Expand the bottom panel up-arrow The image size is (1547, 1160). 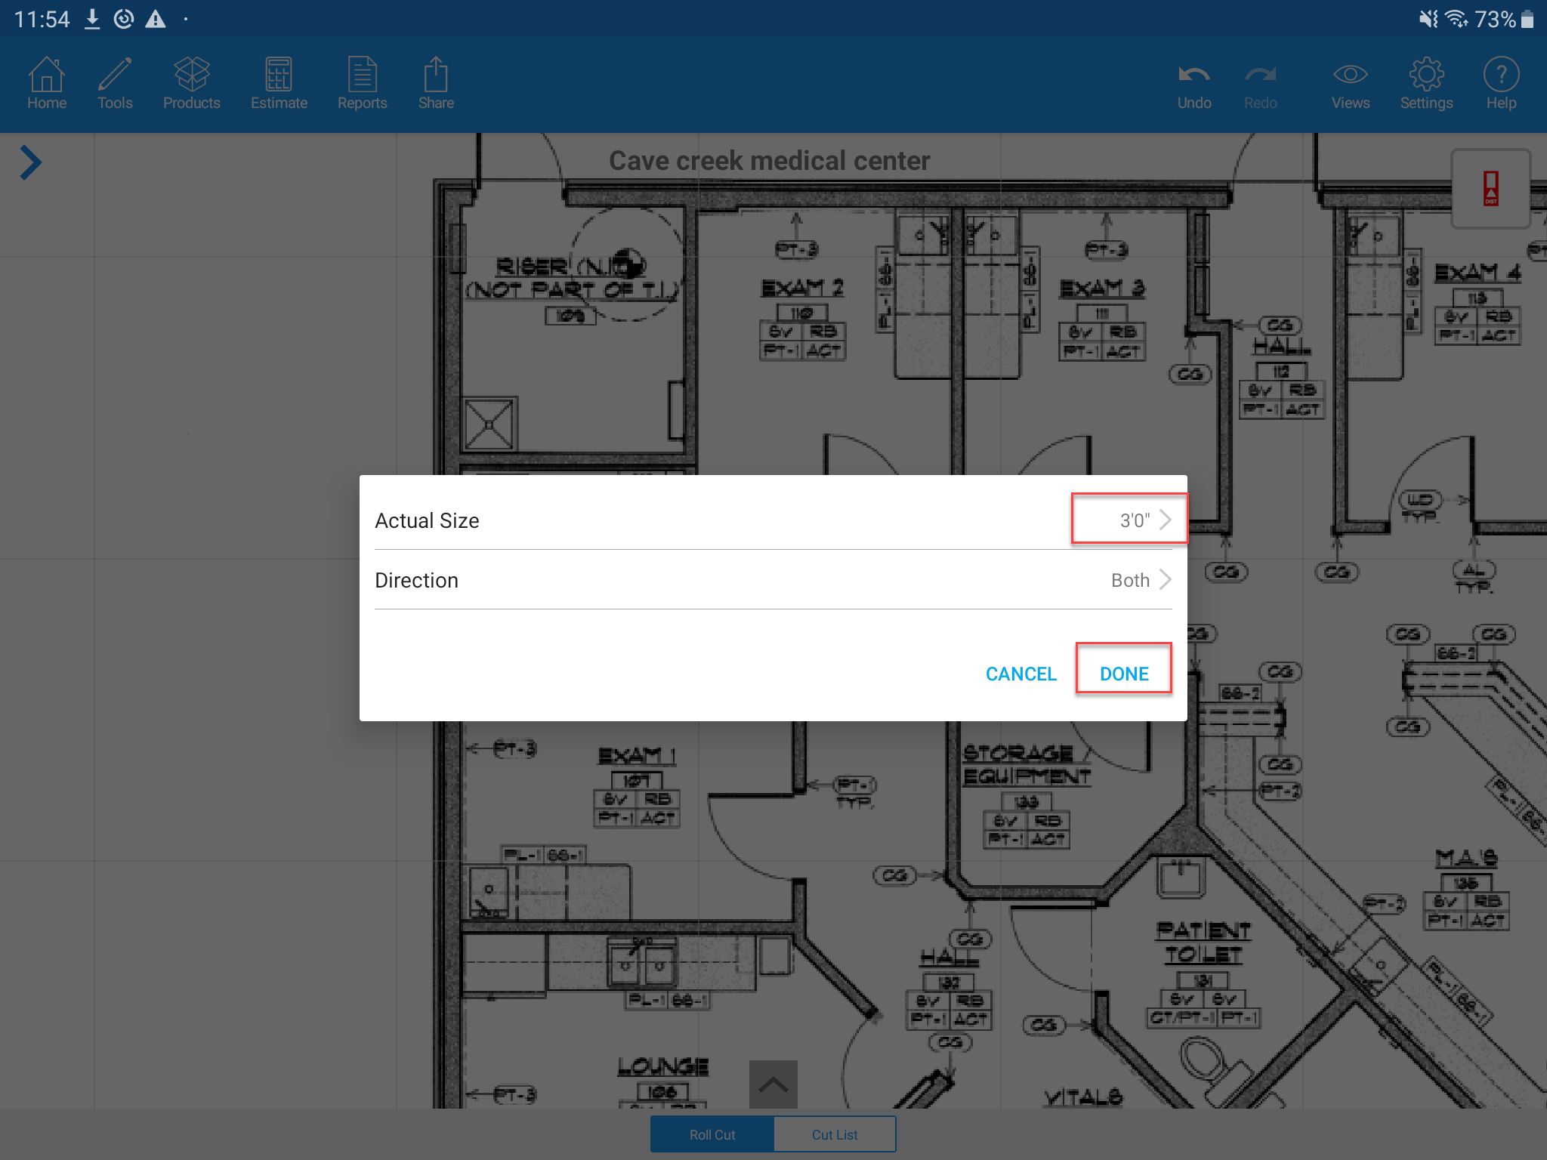point(773,1084)
